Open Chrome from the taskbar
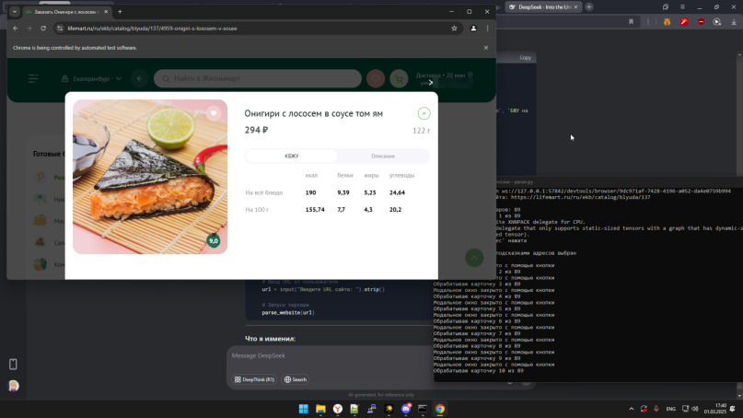Screen dimensions: 743x418 tap(440, 409)
